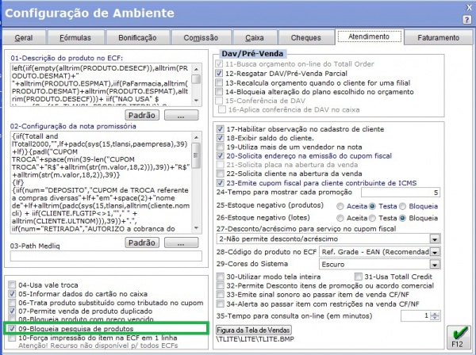Select Aceita for 26-Estoque negativo (lotes)
The width and height of the screenshot is (476, 355).
pos(340,218)
